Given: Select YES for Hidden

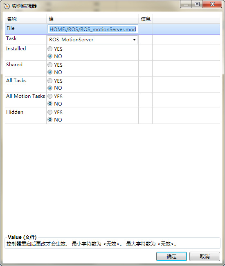Looking at the screenshot, I should tap(50, 112).
